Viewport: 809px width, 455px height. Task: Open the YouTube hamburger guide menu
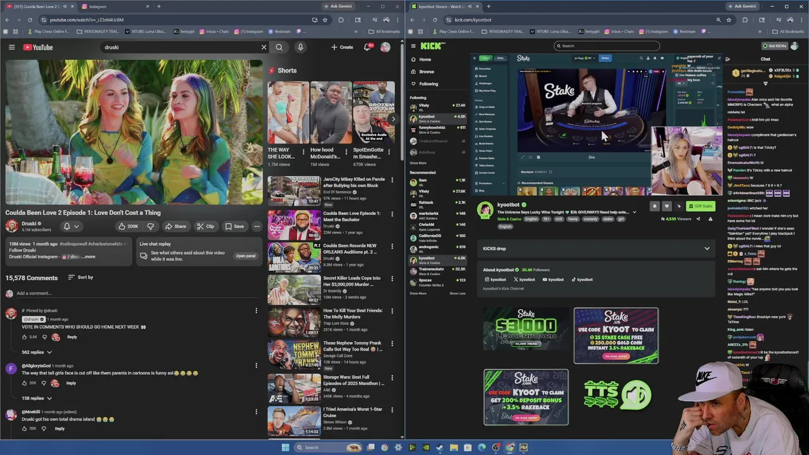[x=11, y=47]
